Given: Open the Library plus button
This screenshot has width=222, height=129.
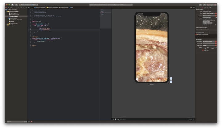Looking at the screenshot, I should [200, 5].
